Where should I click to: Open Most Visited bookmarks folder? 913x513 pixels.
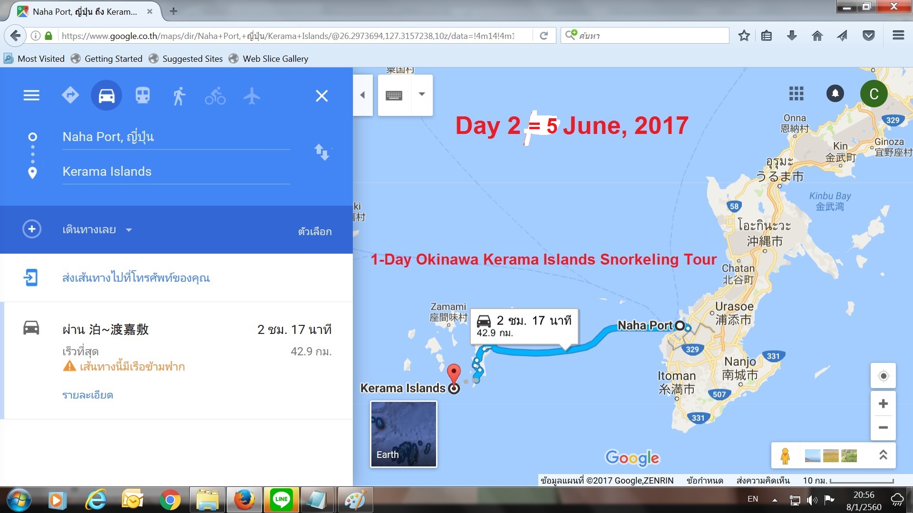(x=34, y=59)
